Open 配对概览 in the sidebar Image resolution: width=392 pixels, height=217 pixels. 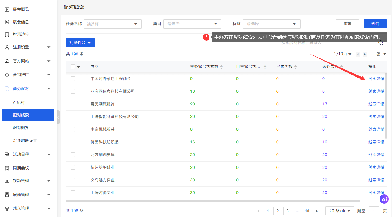pos(21,128)
